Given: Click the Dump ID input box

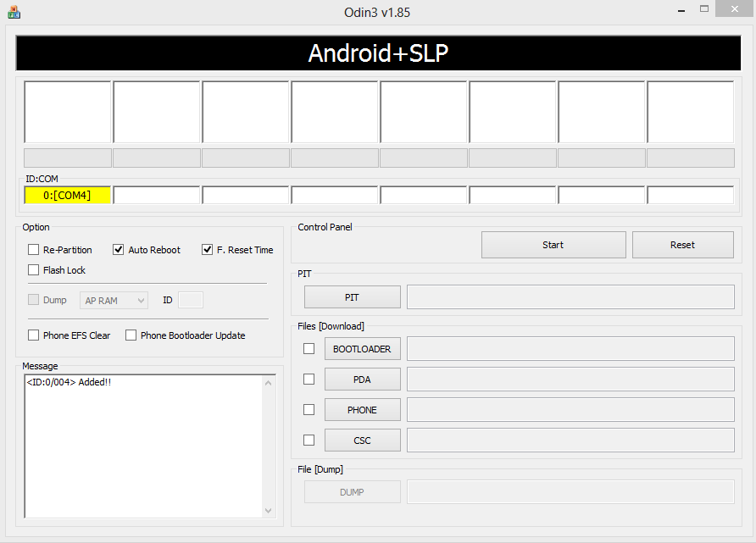Looking at the screenshot, I should pos(191,300).
